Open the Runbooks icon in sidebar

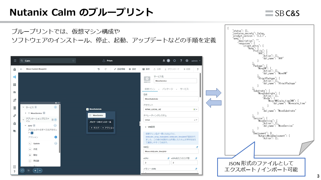(x=15, y=100)
